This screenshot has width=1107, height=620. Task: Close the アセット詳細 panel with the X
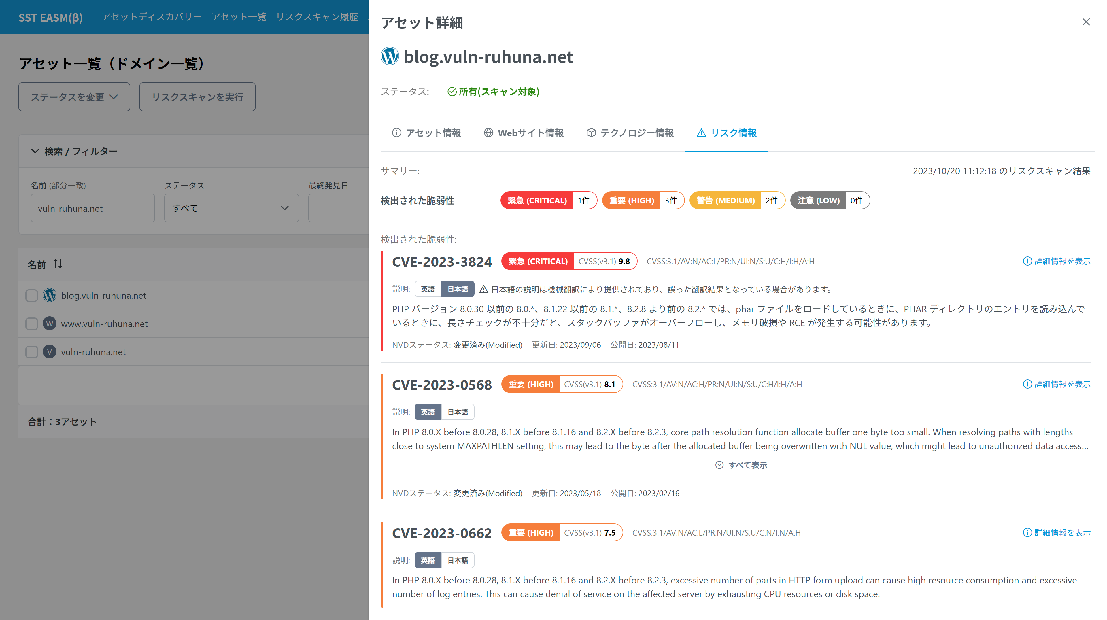pos(1085,22)
